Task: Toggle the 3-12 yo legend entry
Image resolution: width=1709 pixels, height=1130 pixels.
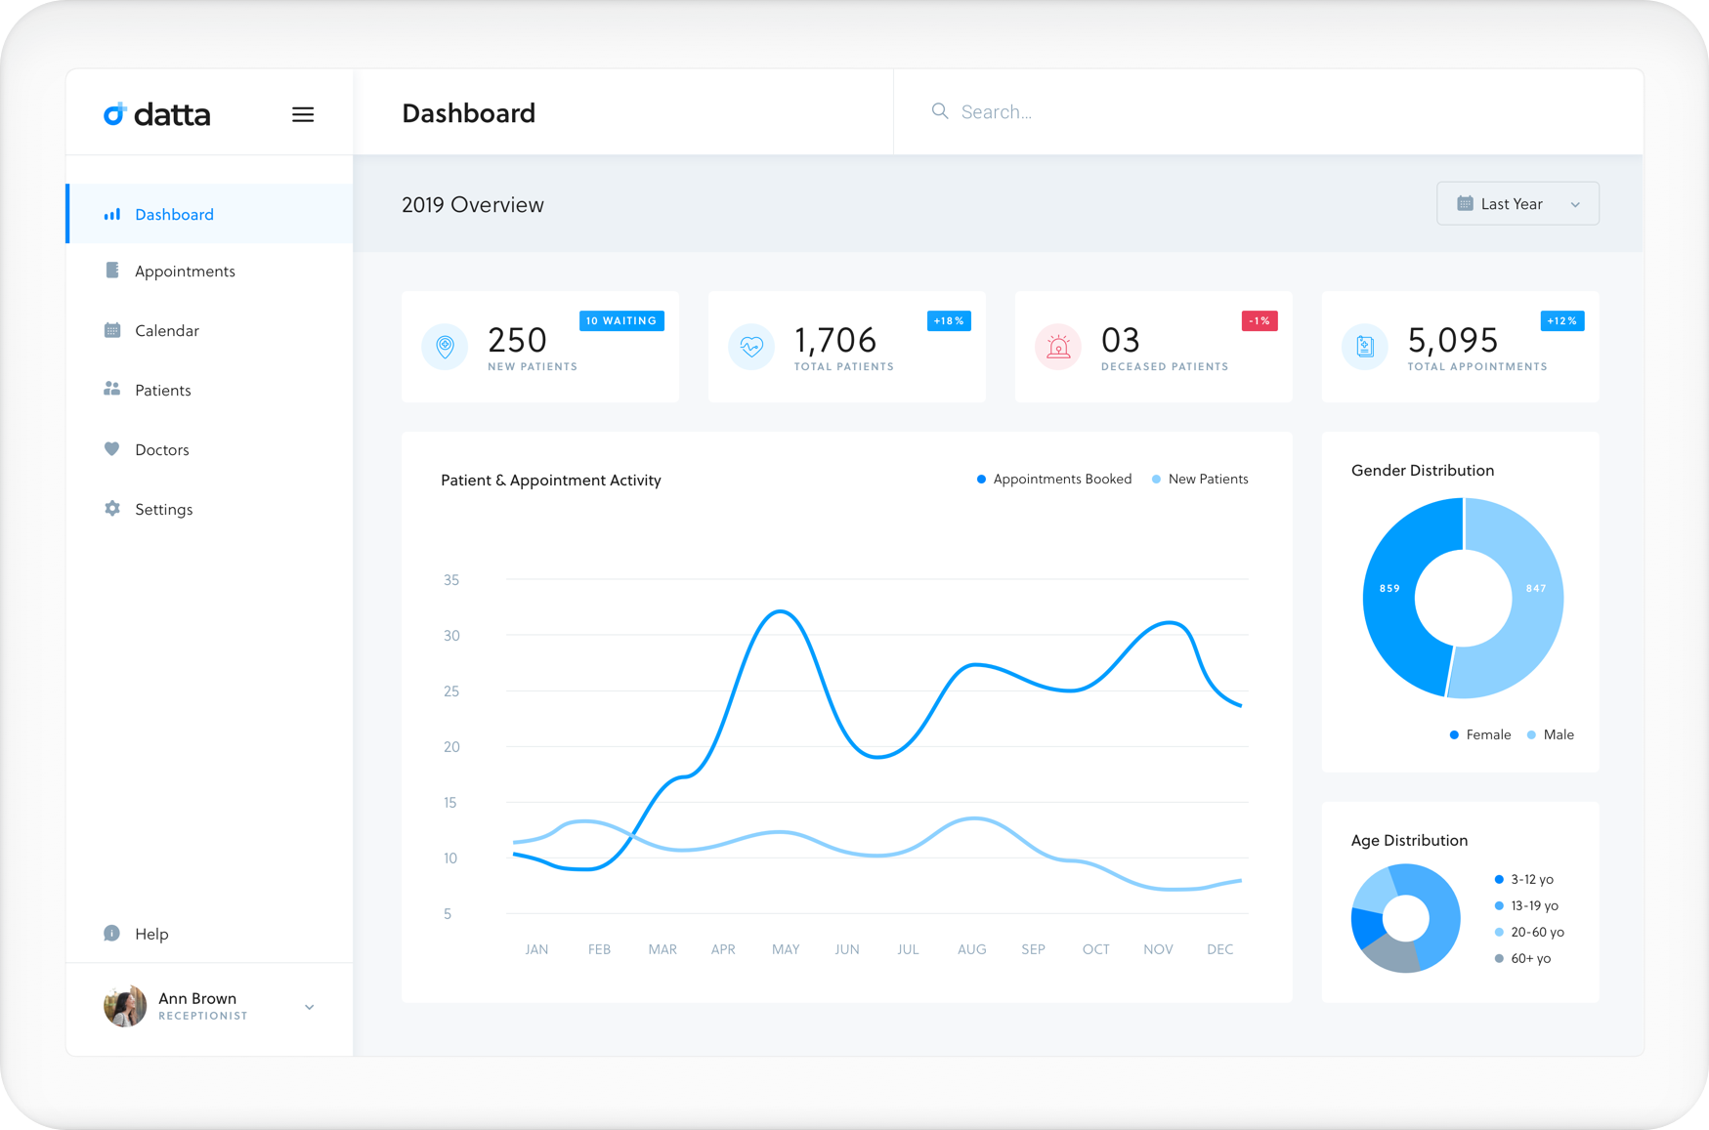Action: tap(1524, 879)
